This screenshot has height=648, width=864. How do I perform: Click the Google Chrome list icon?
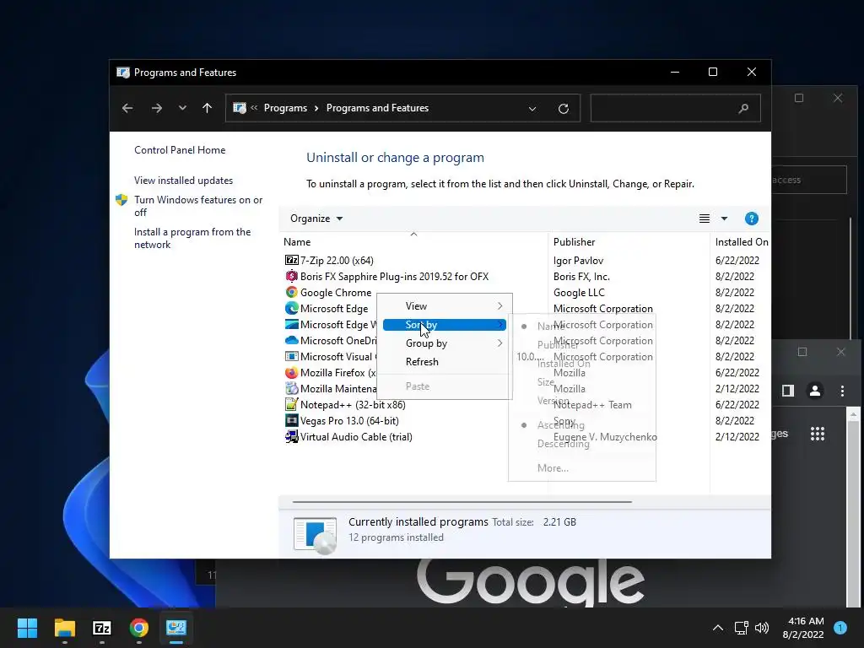coord(291,292)
